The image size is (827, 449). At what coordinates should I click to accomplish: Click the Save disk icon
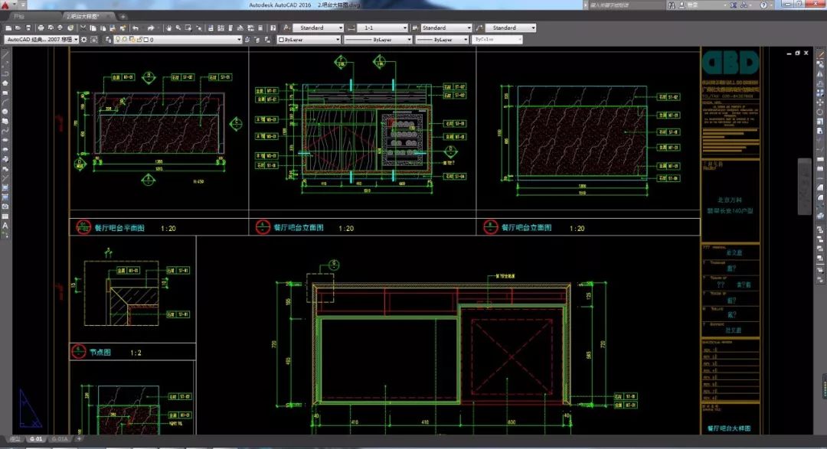point(29,28)
